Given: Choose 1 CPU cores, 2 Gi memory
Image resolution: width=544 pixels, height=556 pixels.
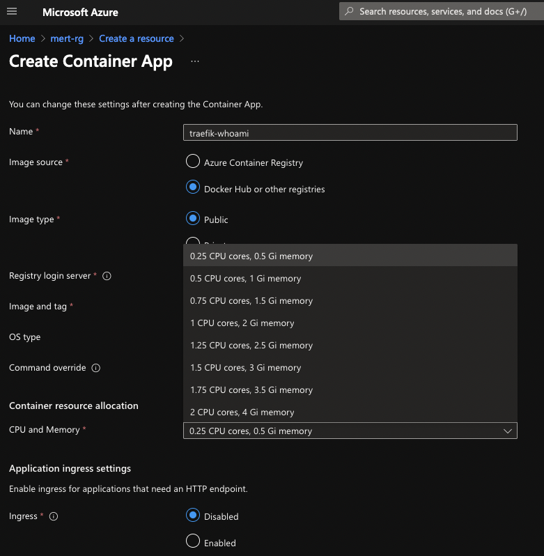Looking at the screenshot, I should (350, 323).
